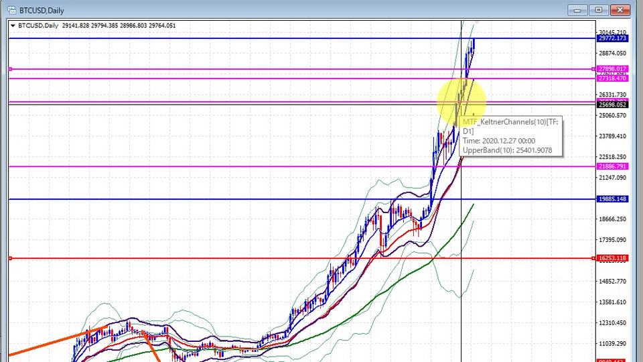Click the OHLC value 29764.051
Viewport: 643px width, 362px height.
point(162,25)
